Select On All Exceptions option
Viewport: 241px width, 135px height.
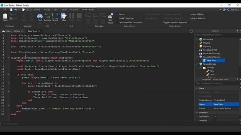pyautogui.click(x=127, y=18)
